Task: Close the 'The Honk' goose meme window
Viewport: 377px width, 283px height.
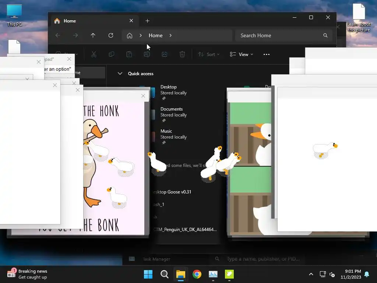Action: (143, 96)
